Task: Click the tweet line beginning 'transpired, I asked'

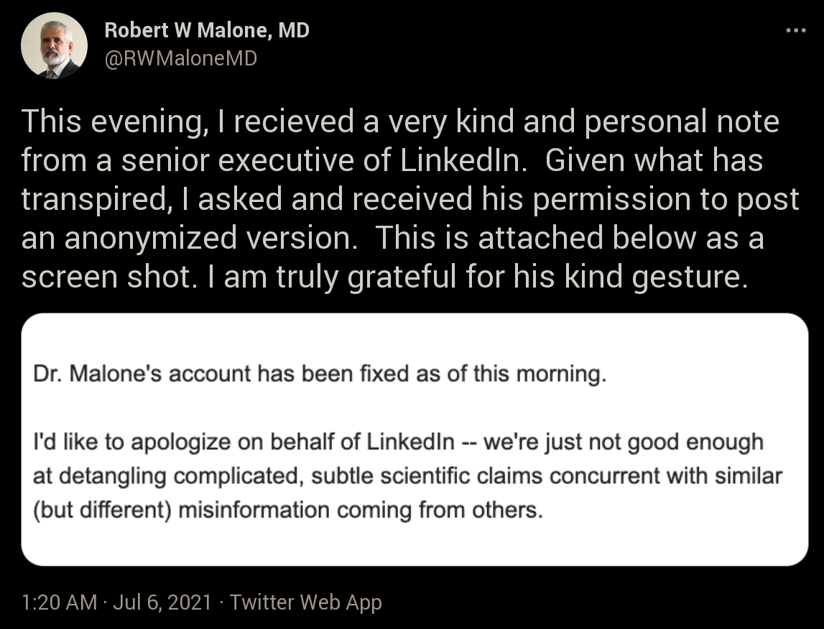Action: point(410,199)
